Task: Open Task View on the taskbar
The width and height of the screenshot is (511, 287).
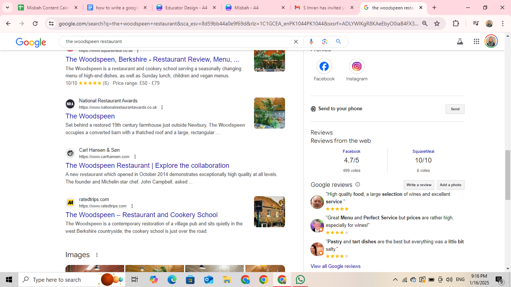Action: tap(135, 280)
